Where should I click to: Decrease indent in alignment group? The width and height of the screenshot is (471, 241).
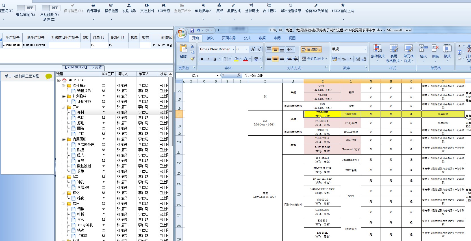coord(289,59)
